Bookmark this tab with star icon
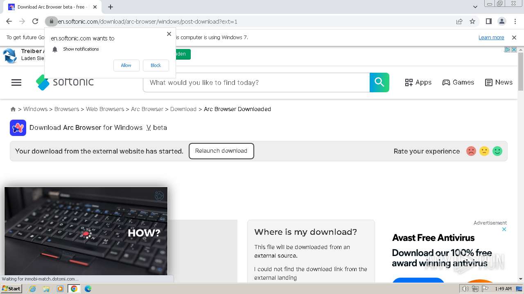Viewport: 524px width, 294px height. (x=472, y=22)
